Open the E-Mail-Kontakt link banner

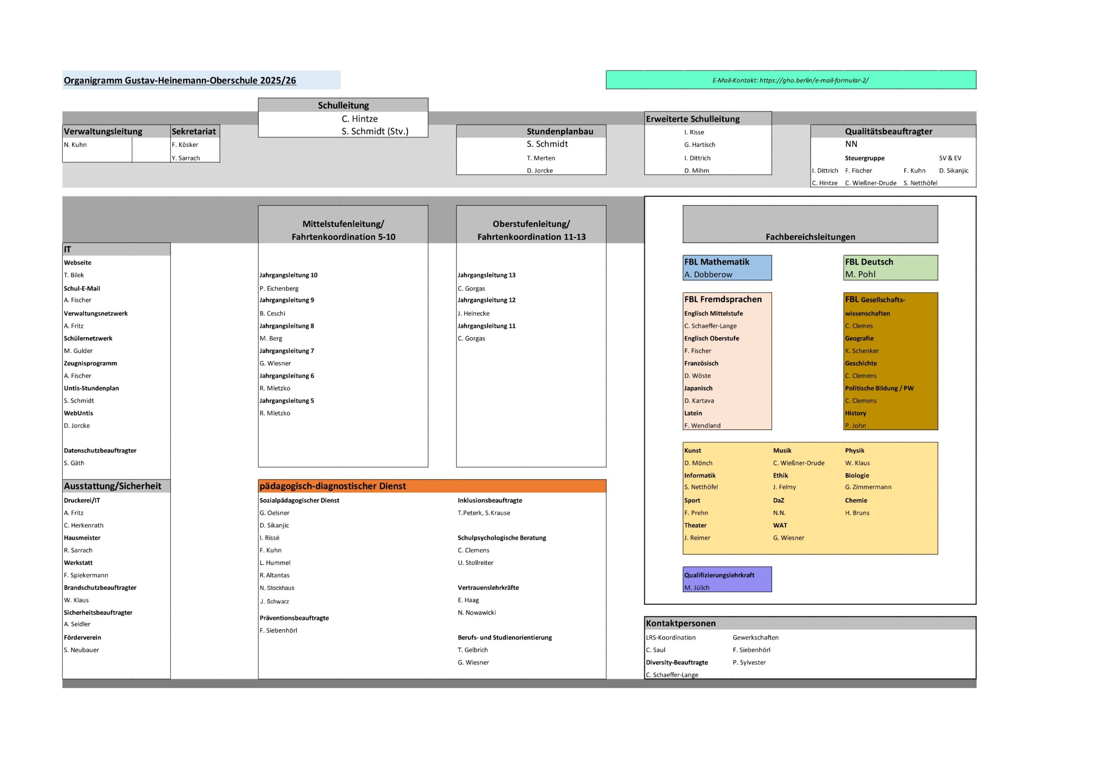pyautogui.click(x=791, y=80)
